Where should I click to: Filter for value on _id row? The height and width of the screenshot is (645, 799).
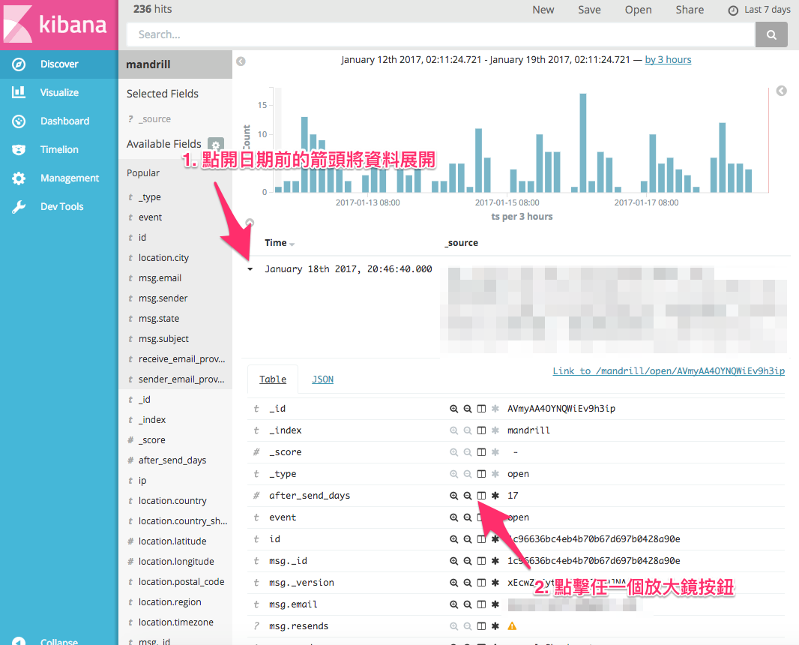coord(453,409)
